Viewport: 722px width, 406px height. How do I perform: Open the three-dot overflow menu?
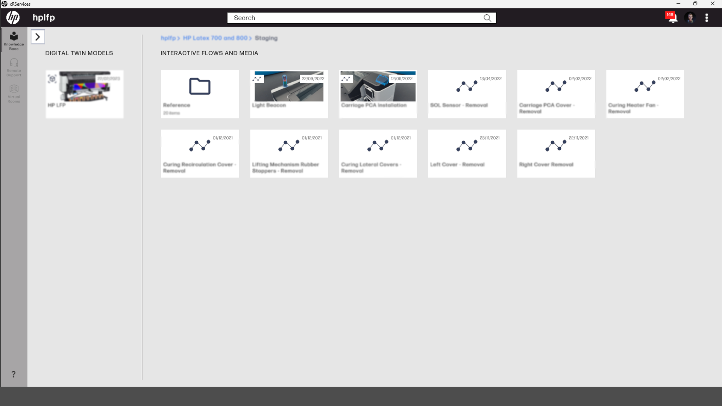pyautogui.click(x=707, y=17)
